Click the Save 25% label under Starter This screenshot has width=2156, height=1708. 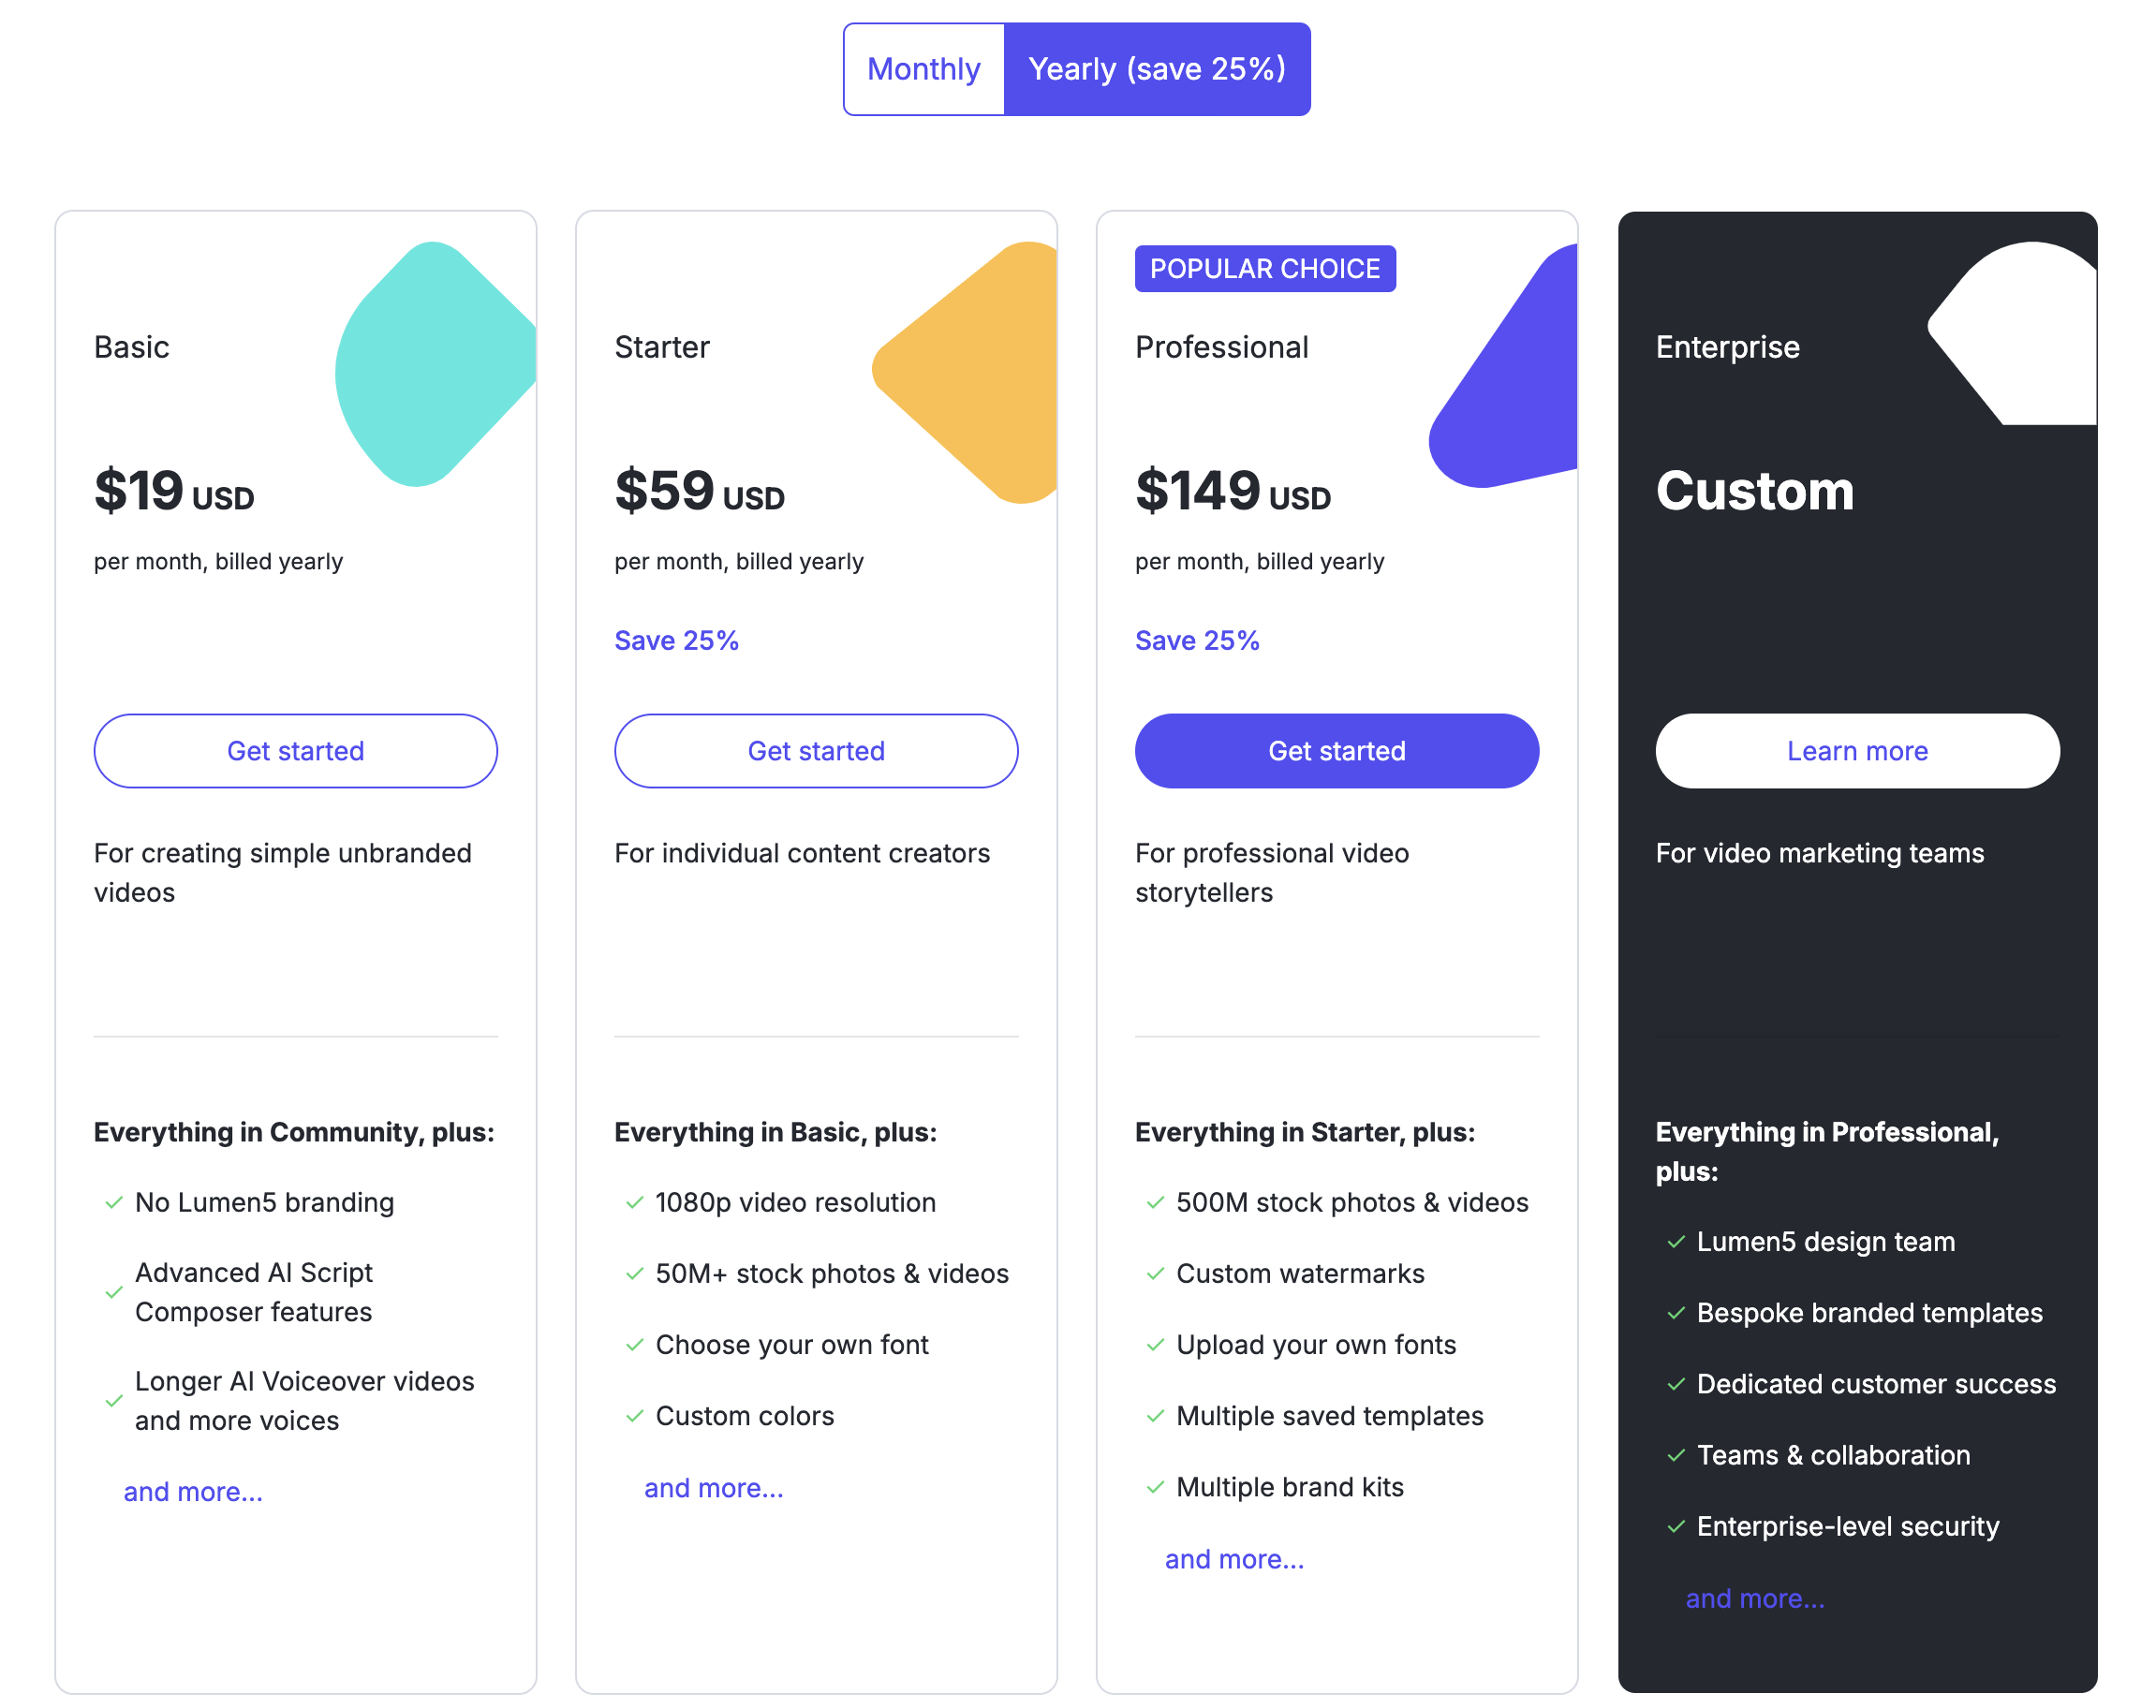pos(676,640)
